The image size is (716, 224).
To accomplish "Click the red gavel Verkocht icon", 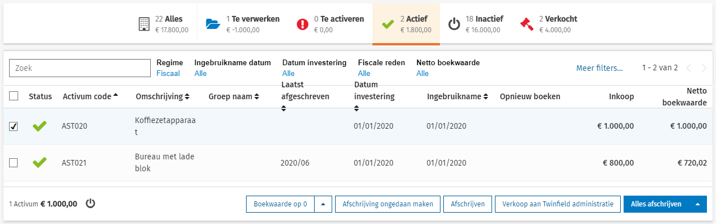I will pos(527,24).
